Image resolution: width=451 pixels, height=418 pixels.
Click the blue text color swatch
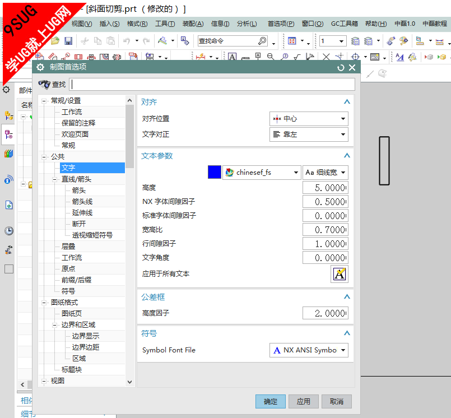click(x=214, y=172)
